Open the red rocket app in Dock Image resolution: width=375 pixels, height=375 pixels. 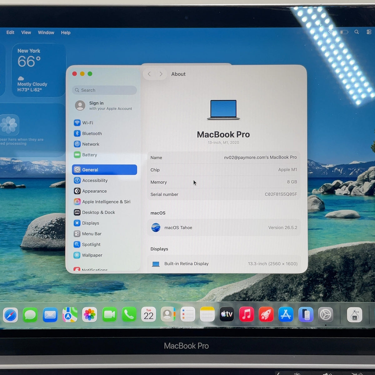tap(266, 315)
